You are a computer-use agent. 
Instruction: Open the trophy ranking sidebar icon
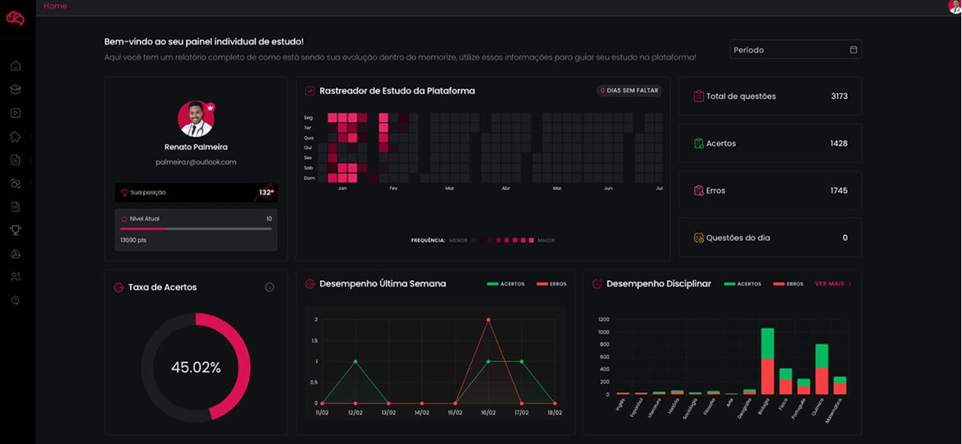tap(16, 230)
